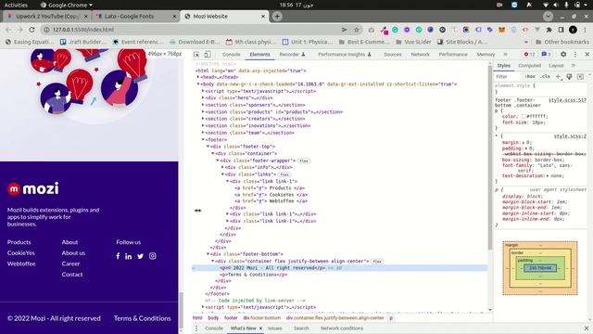
Task: Collapse the body element node
Action: pos(198,84)
